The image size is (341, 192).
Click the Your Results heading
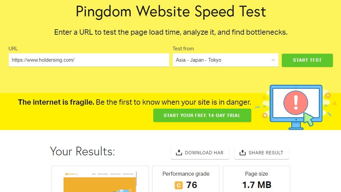[x=82, y=151]
